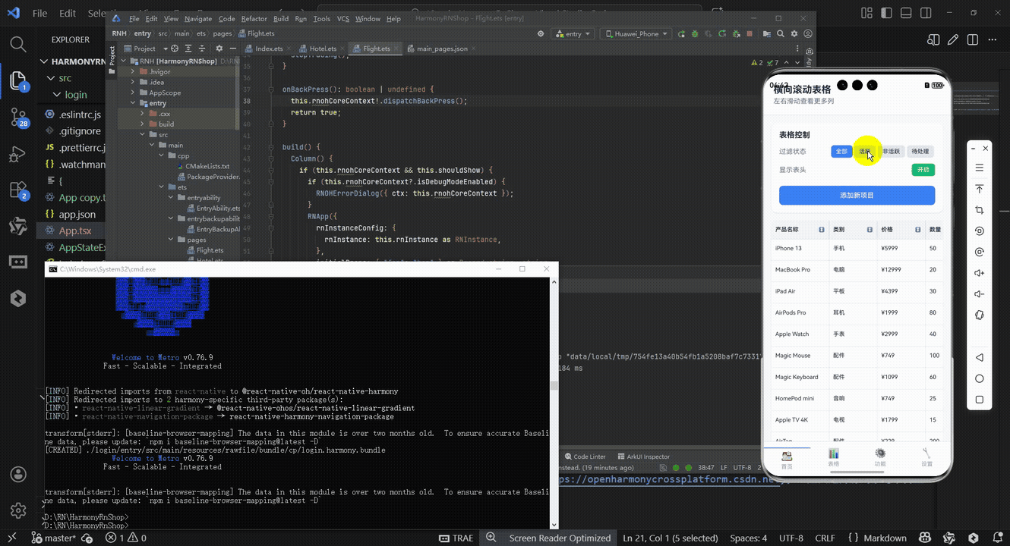Viewport: 1010px width, 546px height.
Task: Click the emulator recent apps square button
Action: (x=980, y=400)
